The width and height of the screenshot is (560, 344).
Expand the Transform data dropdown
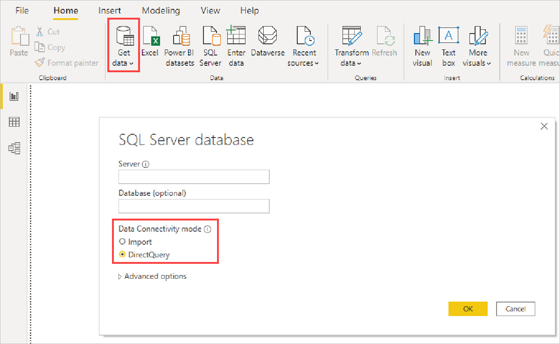(351, 63)
